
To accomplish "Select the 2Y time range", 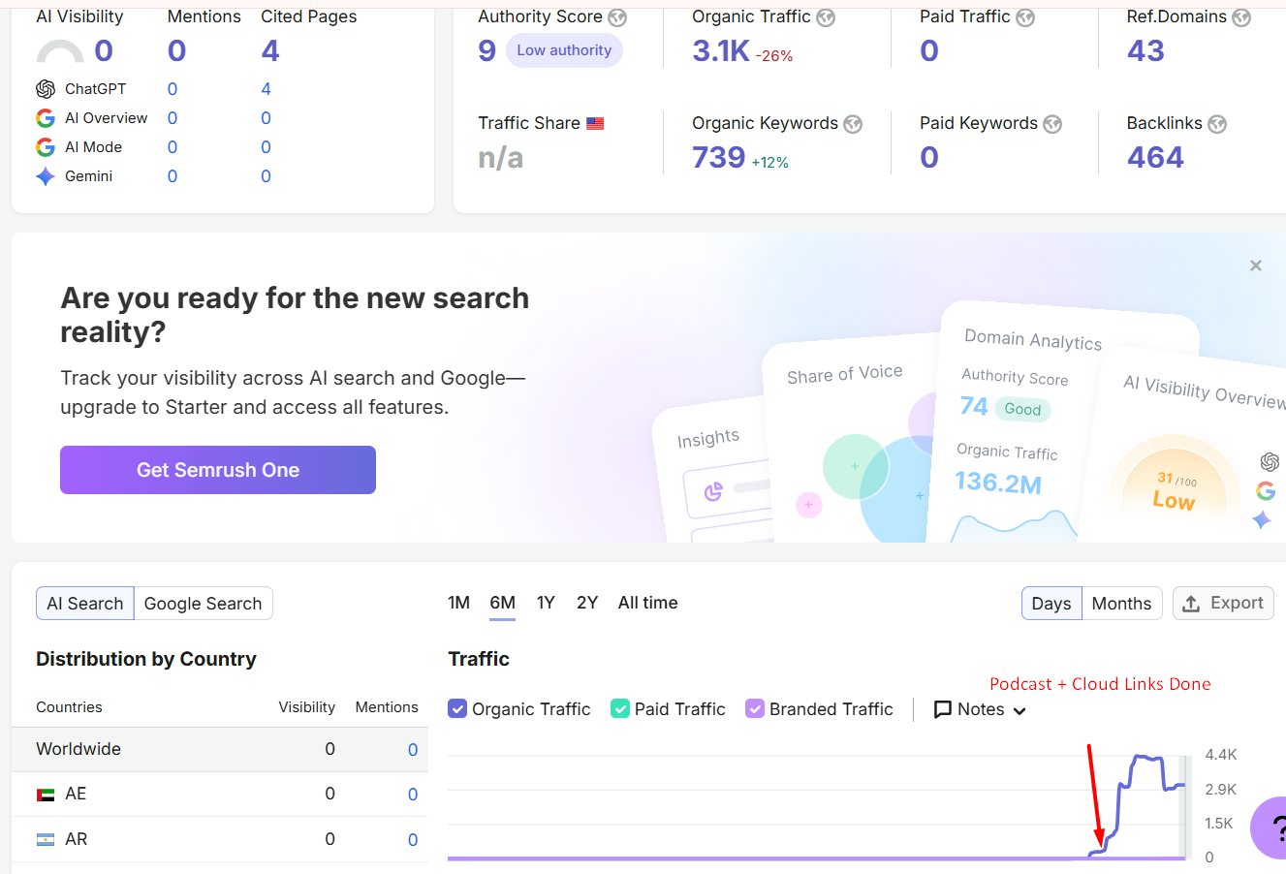I will coord(587,603).
